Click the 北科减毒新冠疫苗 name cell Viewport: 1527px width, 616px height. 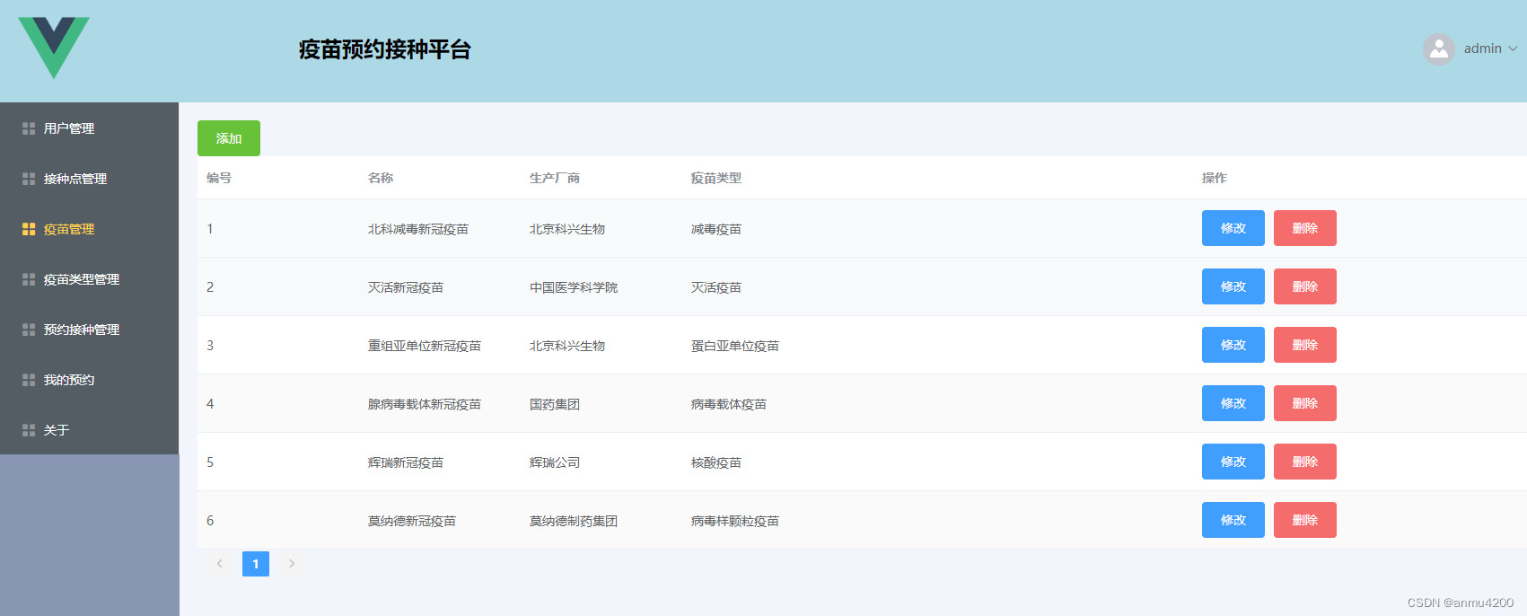[418, 229]
